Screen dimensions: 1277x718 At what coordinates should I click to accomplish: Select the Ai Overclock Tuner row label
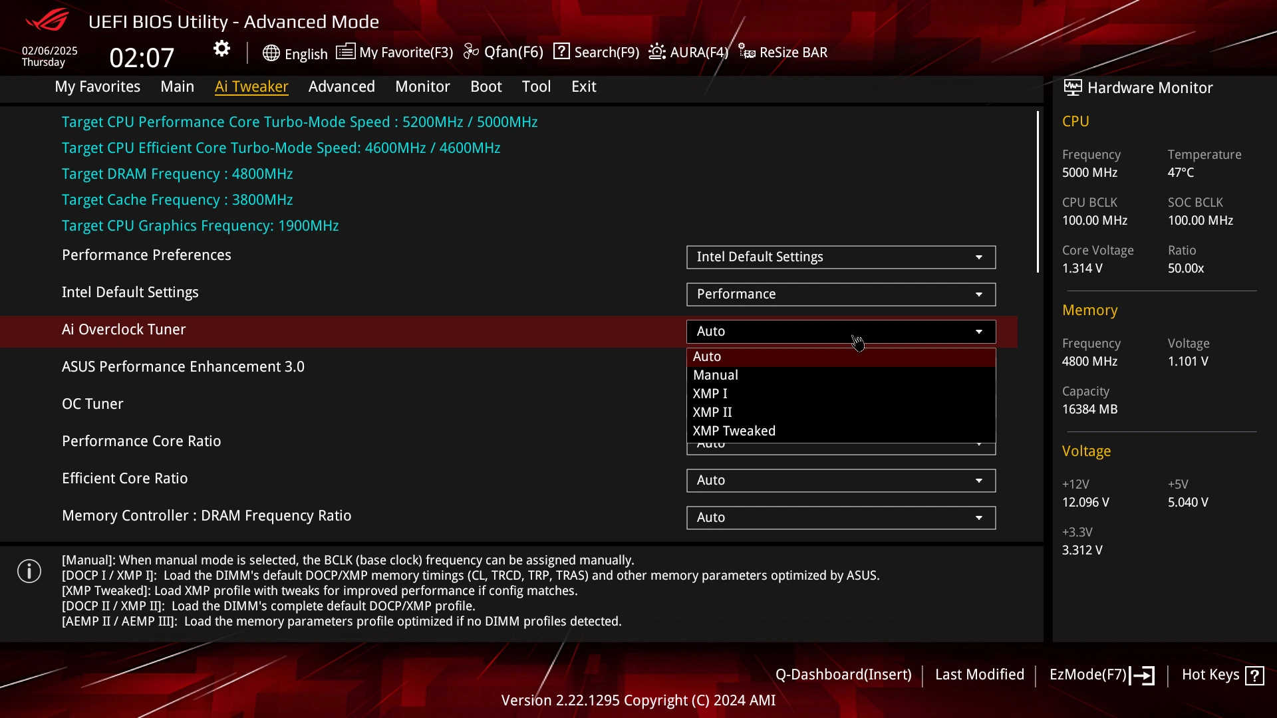click(x=124, y=330)
